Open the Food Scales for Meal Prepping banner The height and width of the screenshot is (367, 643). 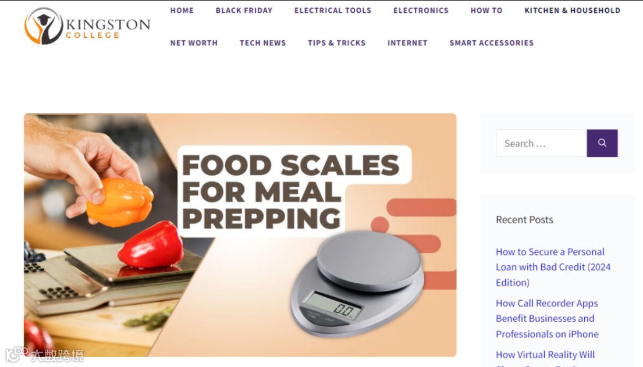coord(240,234)
